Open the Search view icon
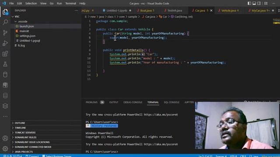Screen dimensions: 280x157 click(5, 22)
